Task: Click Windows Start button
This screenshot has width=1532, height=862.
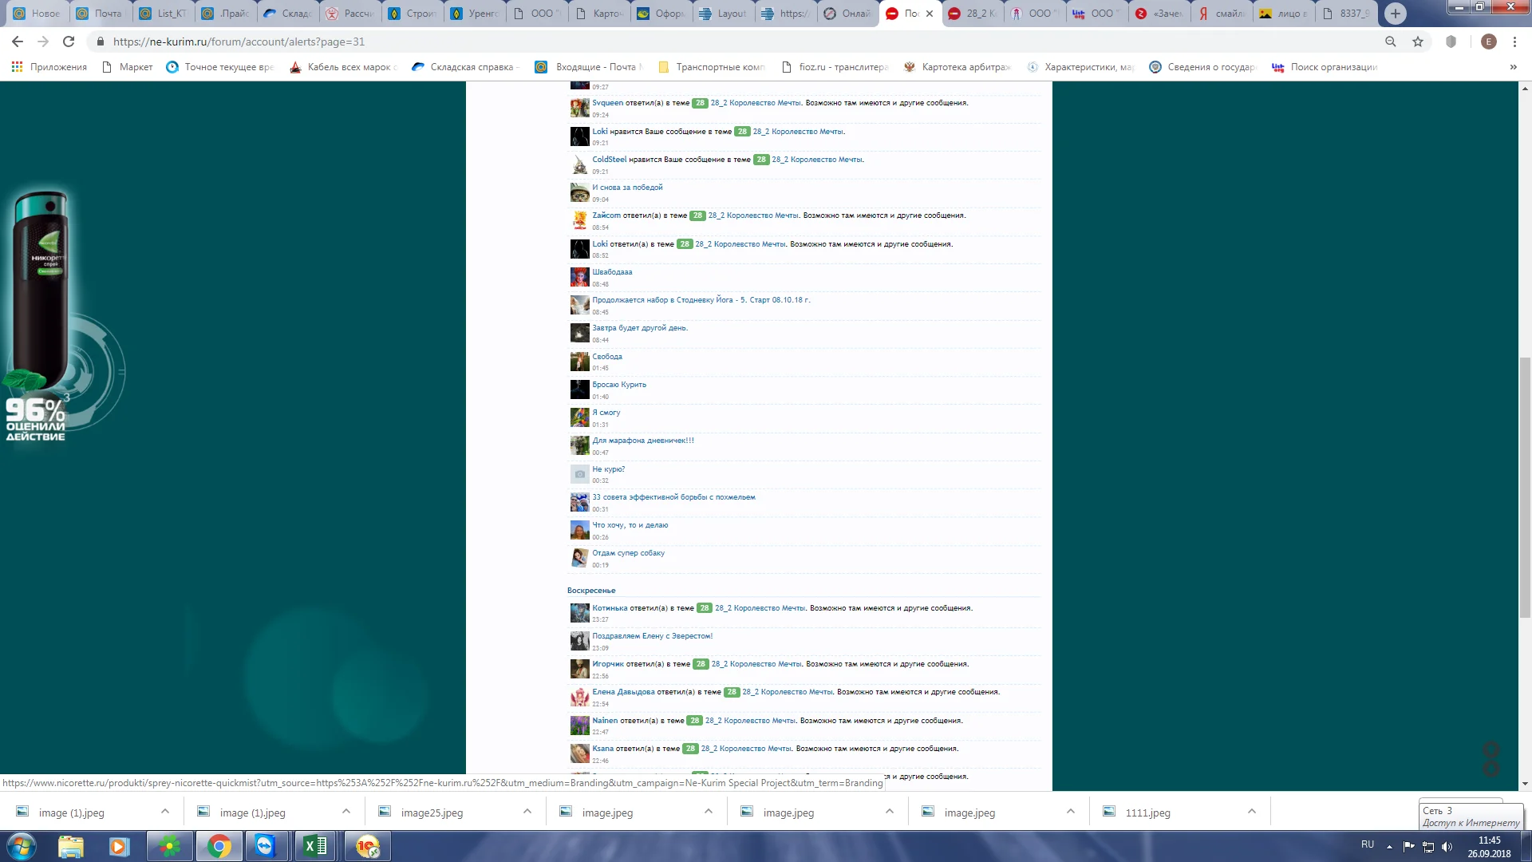Action: point(22,846)
